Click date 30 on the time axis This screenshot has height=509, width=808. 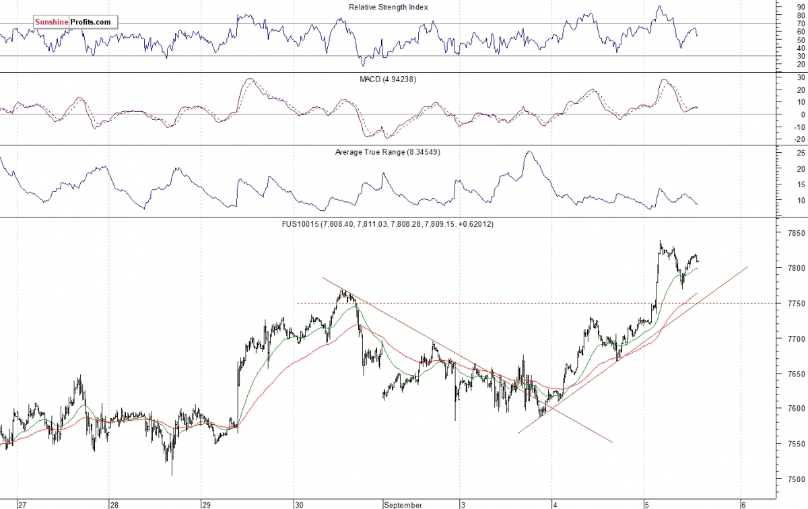(x=298, y=504)
